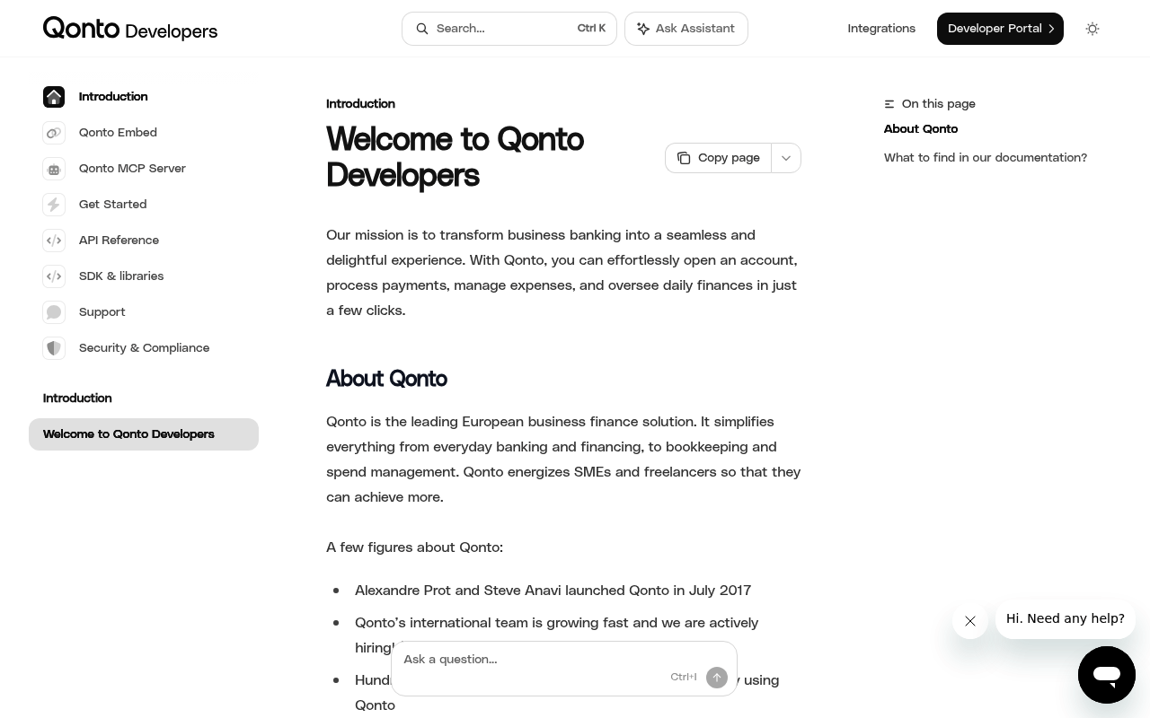Click the copy icon in Copy page
Screen dimensions: 1150x718
tap(684, 158)
